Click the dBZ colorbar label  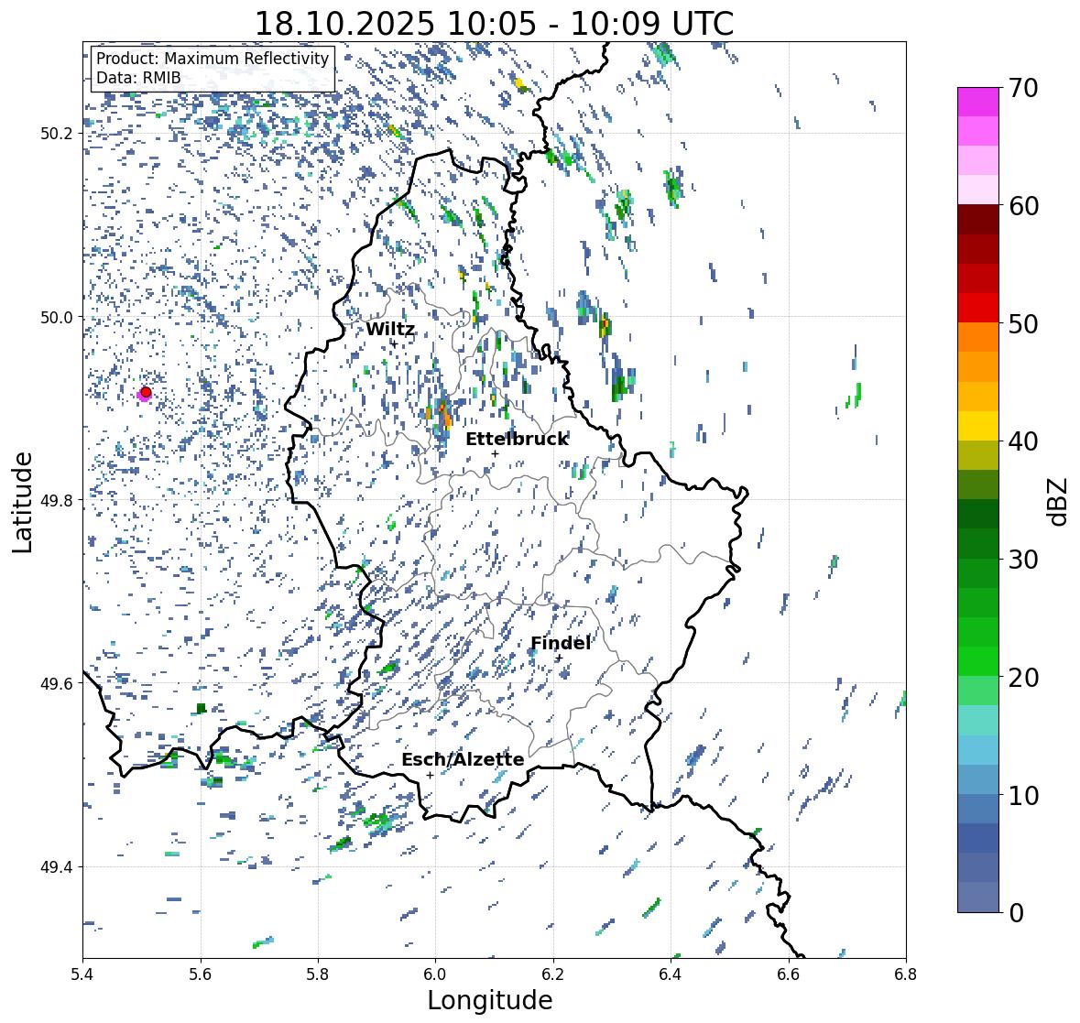(x=1059, y=501)
